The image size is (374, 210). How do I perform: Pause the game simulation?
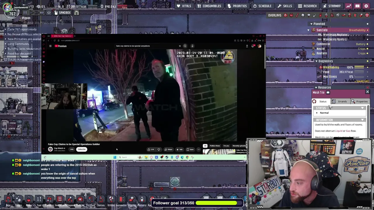pyautogui.click(x=25, y=13)
